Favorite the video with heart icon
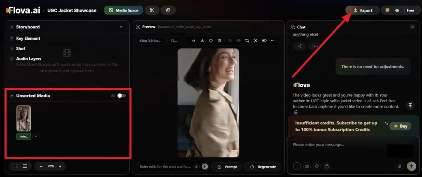 (211, 41)
